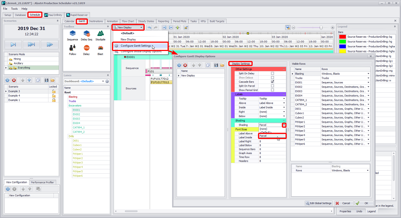
Task: Switch to the Destinations tab
Action: pyautogui.click(x=96, y=21)
